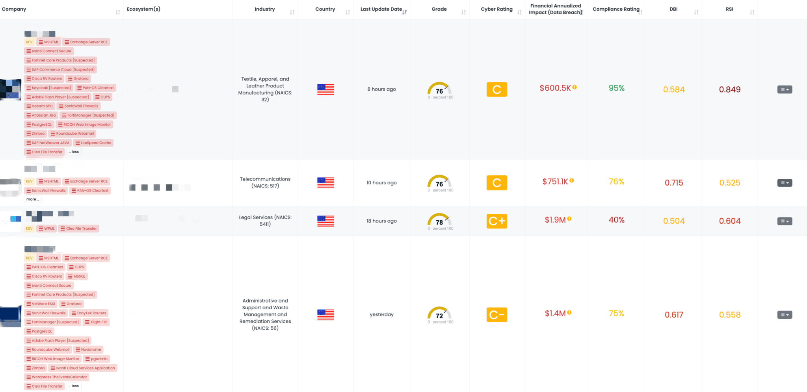The image size is (807, 392).
Task: Open actions menu icon on Telecommunications row
Action: pos(785,183)
